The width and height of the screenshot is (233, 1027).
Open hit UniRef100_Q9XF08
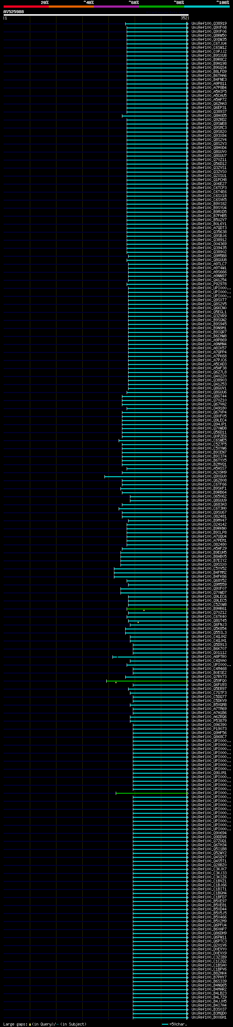(x=209, y=28)
